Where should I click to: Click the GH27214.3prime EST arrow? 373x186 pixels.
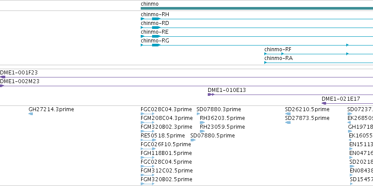pos(31,114)
